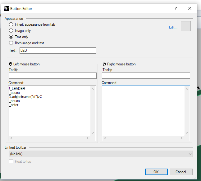Screen dimensions: 201x181
Task: Click the _enter command line
Action: [x=14, y=105]
